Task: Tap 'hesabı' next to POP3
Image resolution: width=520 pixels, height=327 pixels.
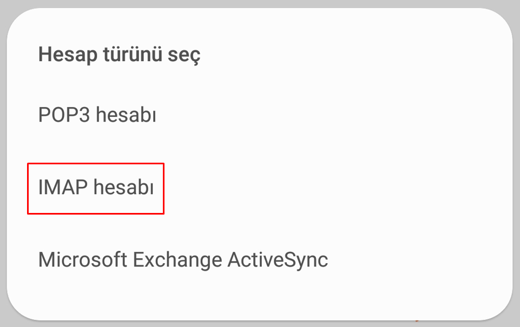Action: (126, 115)
